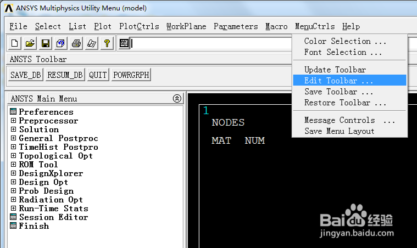
Task: Click the Pan-Zoom-Rotate toolbar icon
Action: tap(60, 43)
